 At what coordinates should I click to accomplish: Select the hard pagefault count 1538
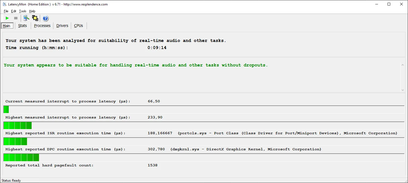pos(152,165)
